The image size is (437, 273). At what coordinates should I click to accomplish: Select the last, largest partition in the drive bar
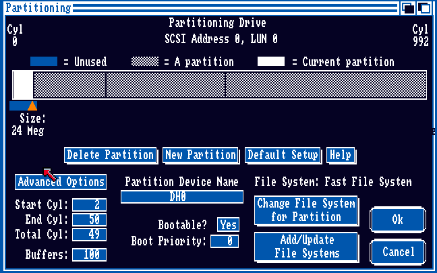(325, 85)
